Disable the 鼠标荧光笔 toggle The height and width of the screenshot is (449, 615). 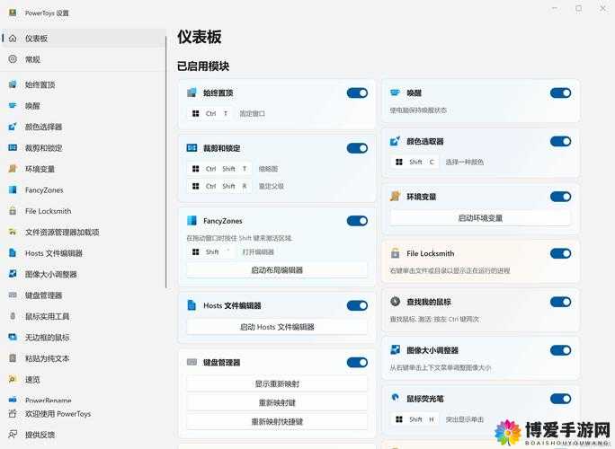(x=560, y=399)
